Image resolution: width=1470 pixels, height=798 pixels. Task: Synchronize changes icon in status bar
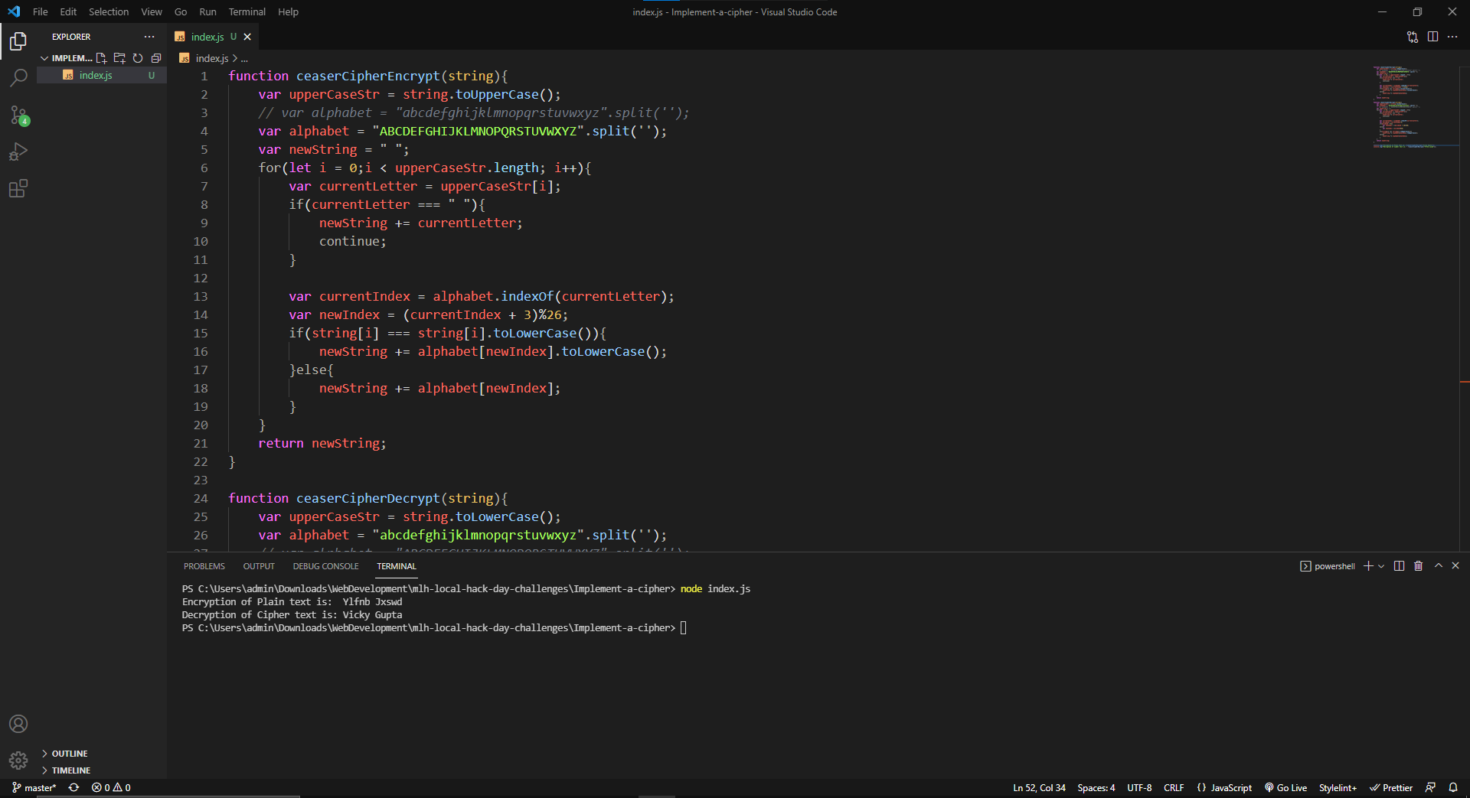pos(74,787)
